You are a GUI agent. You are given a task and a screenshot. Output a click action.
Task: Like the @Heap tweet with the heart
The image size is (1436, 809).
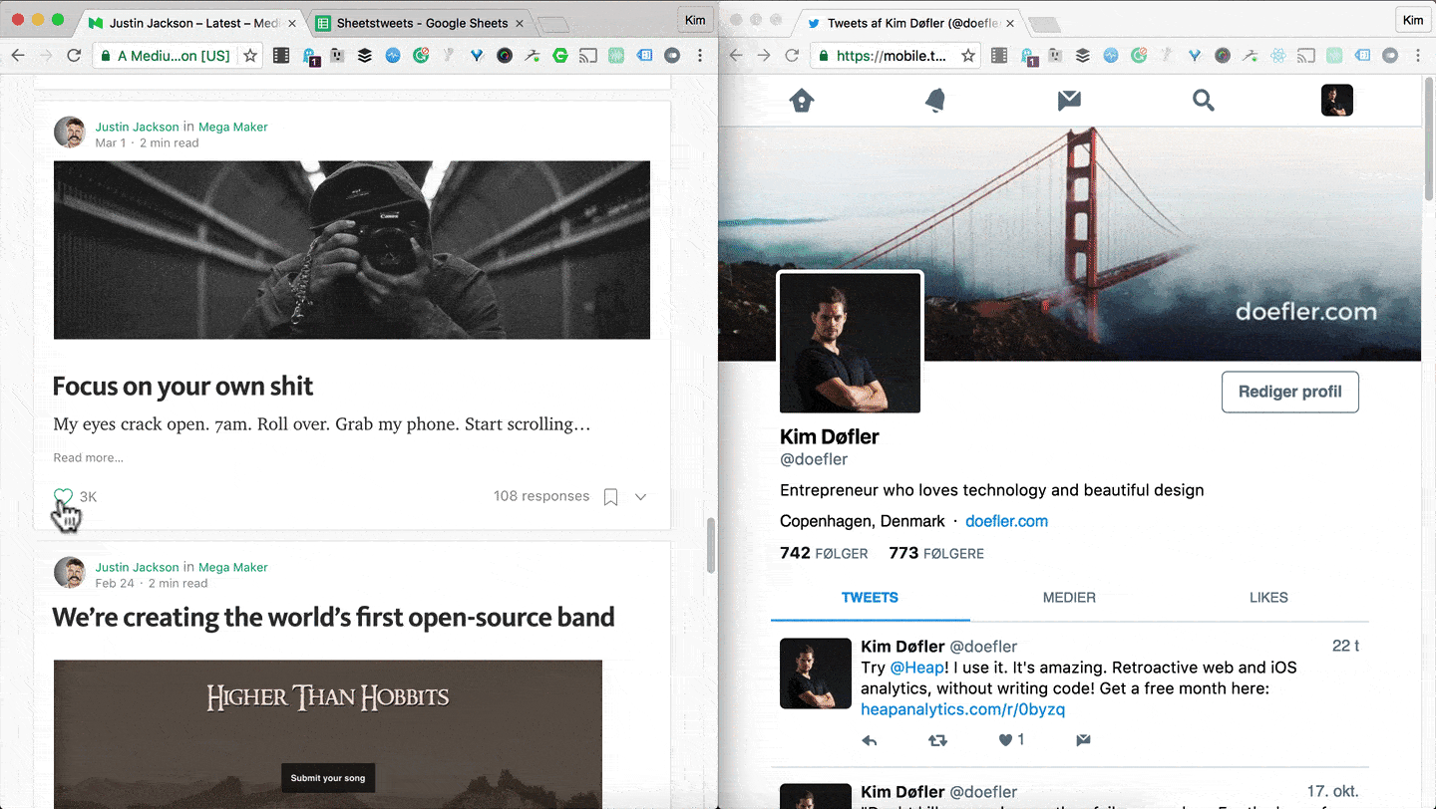[x=1005, y=740]
